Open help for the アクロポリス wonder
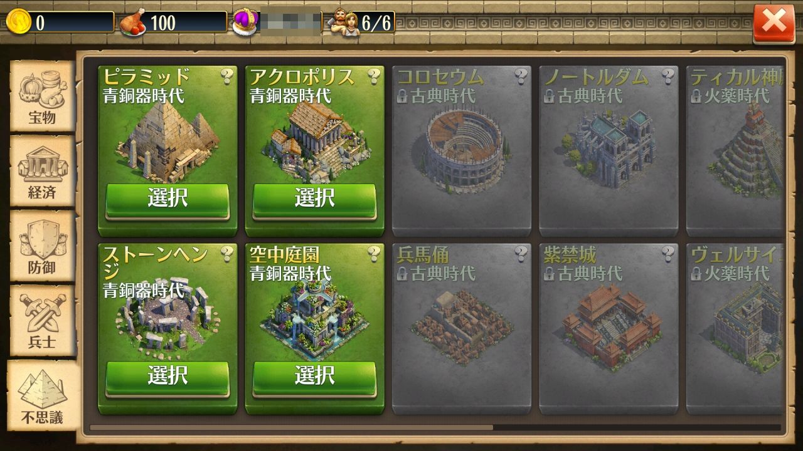Viewport: 803px width, 451px height. tap(374, 76)
